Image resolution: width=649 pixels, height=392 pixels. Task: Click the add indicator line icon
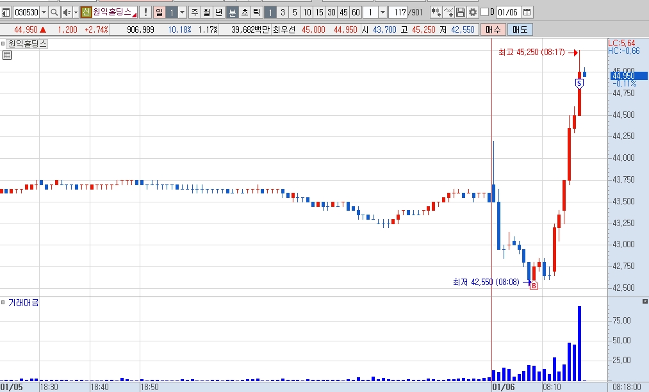tap(448, 12)
